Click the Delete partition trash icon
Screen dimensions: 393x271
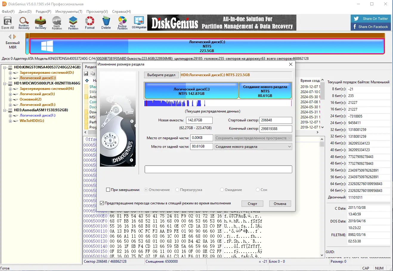tap(106, 23)
